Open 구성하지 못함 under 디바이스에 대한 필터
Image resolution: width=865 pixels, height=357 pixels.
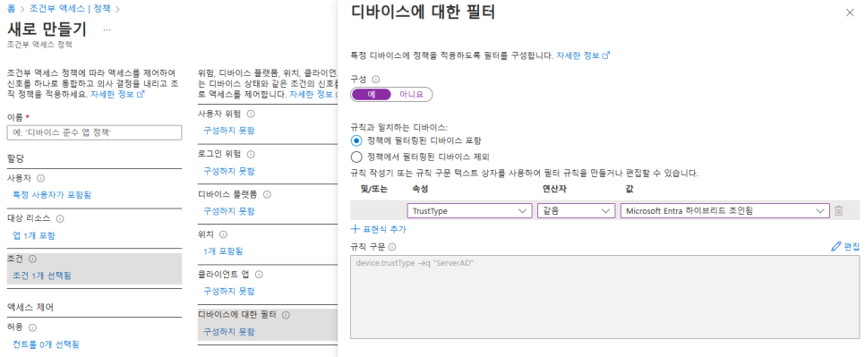(229, 332)
